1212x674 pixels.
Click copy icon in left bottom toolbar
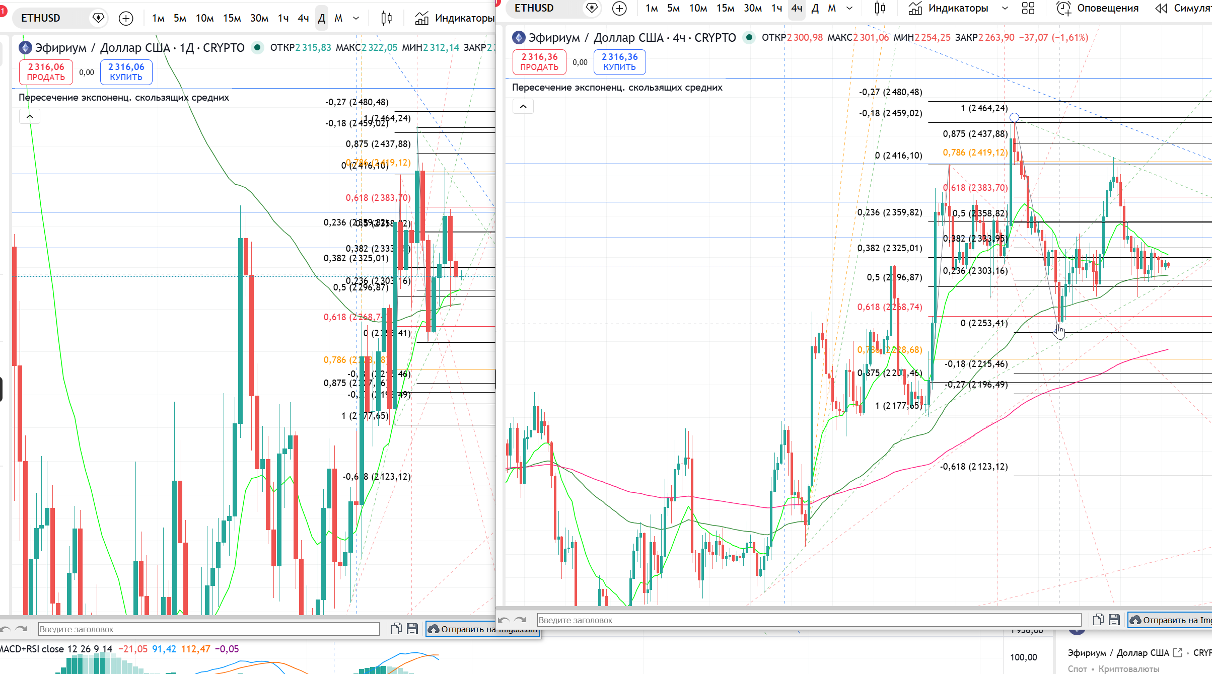pyautogui.click(x=396, y=629)
